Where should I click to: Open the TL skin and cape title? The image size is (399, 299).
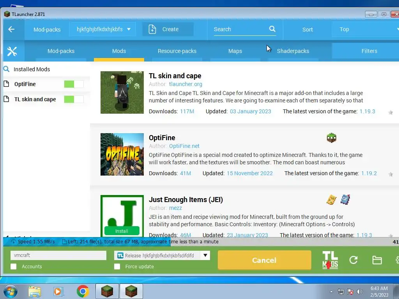click(175, 76)
